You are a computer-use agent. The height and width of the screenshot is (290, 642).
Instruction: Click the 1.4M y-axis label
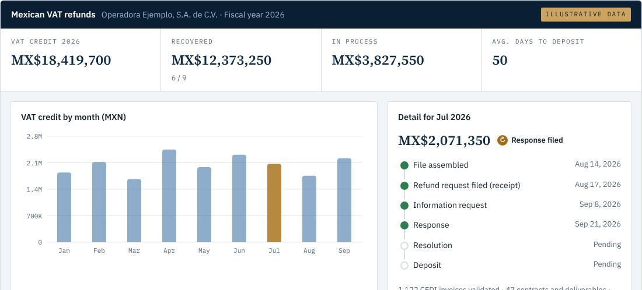[34, 189]
